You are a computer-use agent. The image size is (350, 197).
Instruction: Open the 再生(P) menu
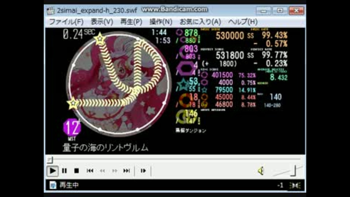tap(131, 22)
